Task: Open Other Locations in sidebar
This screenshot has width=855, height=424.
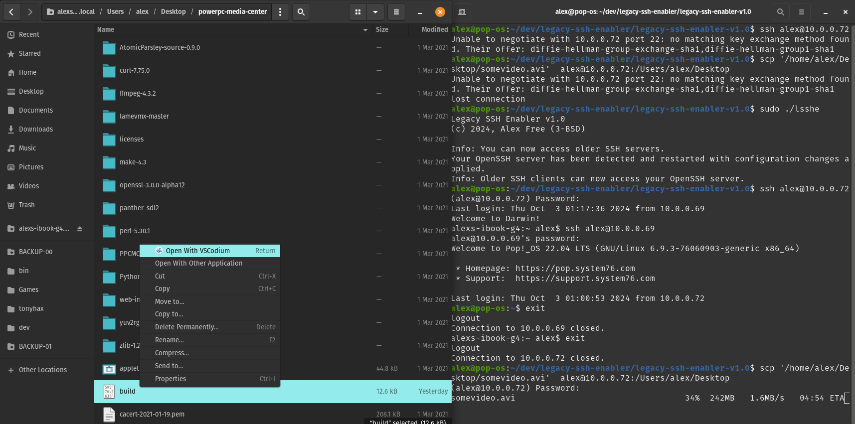Action: 43,370
